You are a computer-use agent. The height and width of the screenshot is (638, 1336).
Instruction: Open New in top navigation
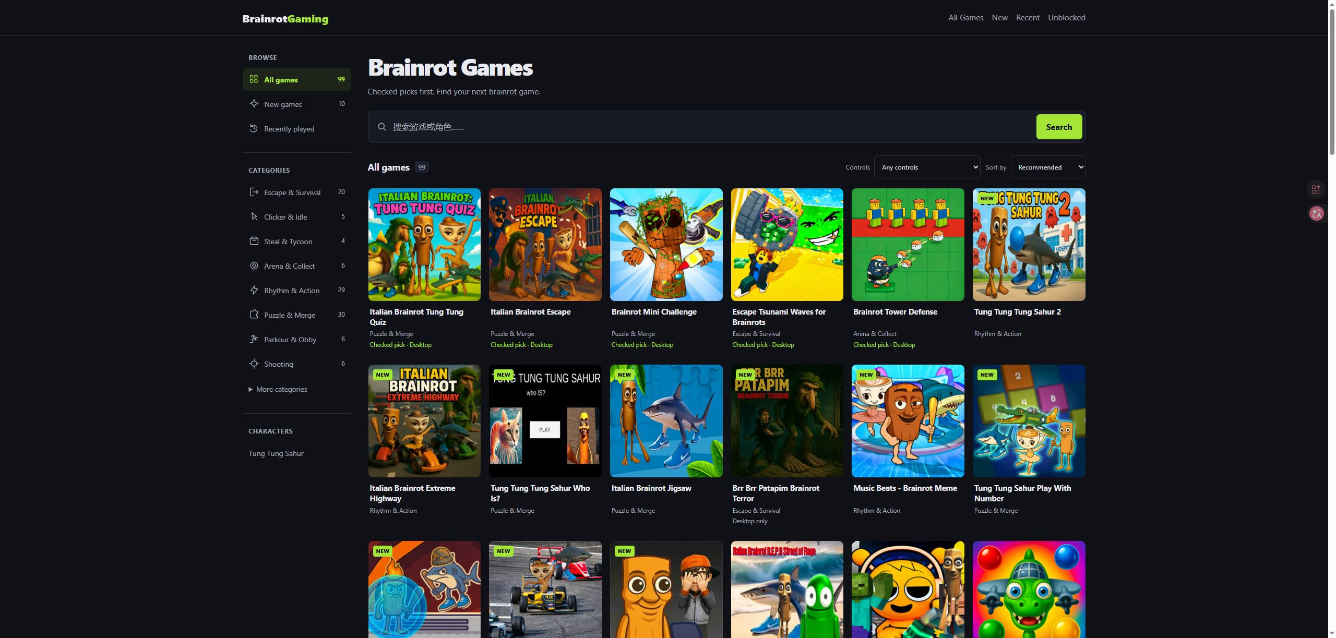pyautogui.click(x=999, y=18)
